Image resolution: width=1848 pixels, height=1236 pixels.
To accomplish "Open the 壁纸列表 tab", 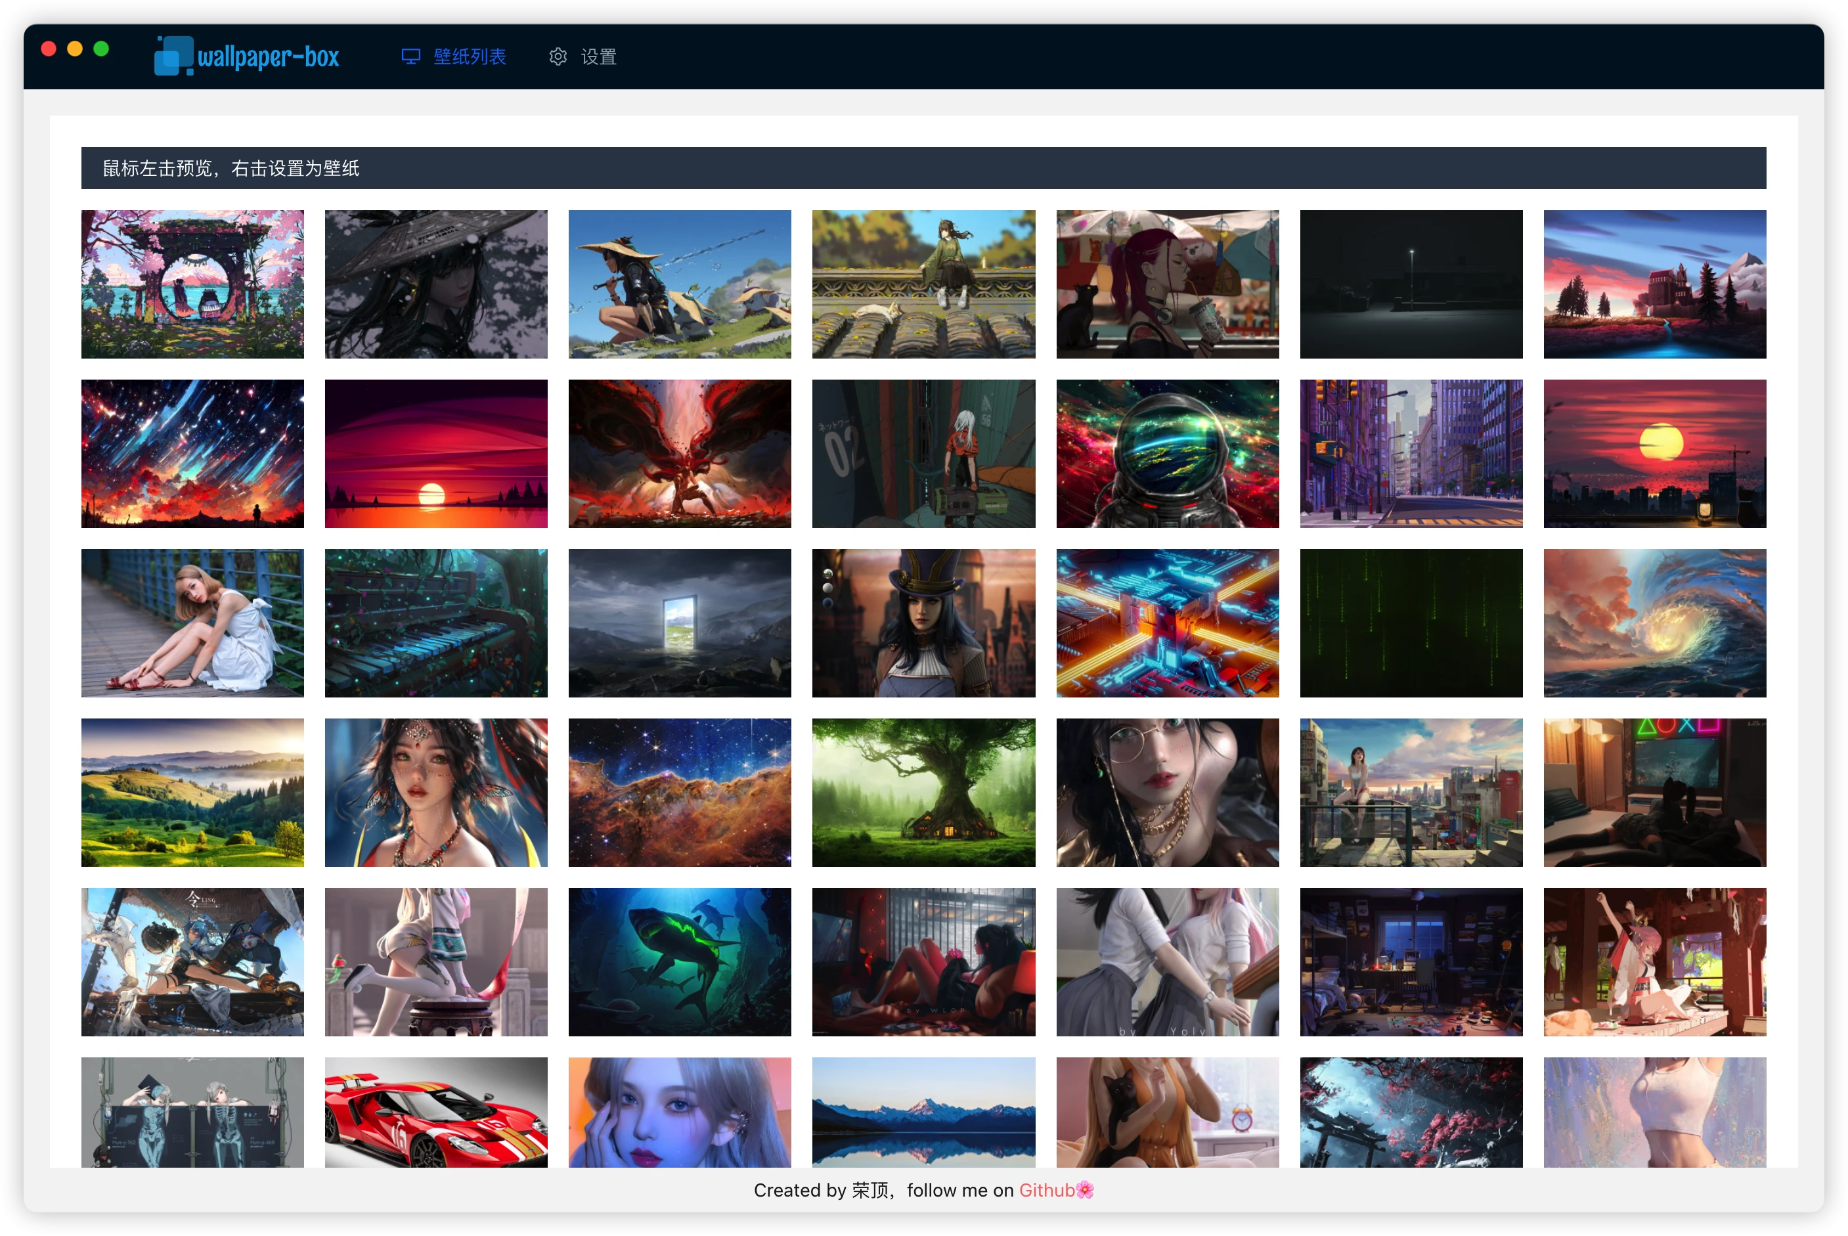I will point(454,56).
